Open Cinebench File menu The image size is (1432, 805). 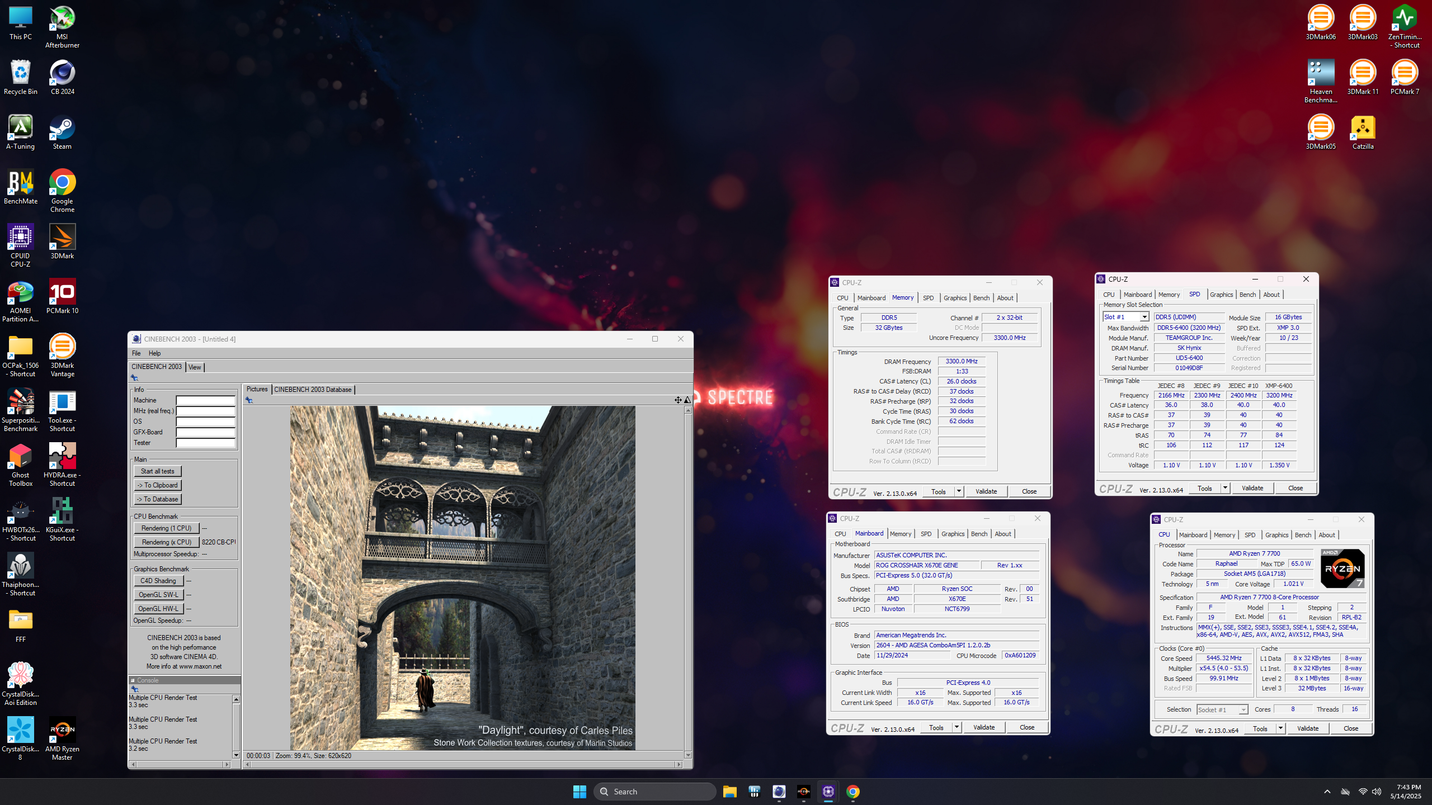point(136,353)
